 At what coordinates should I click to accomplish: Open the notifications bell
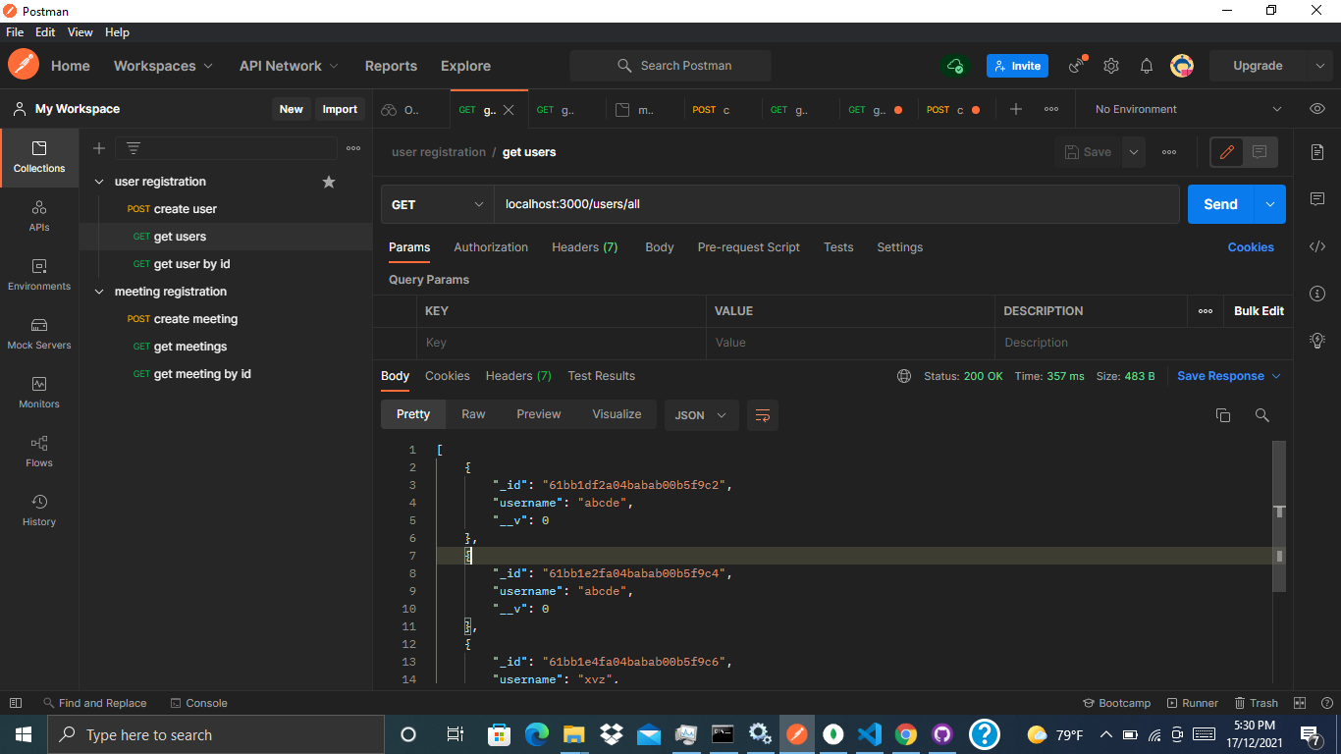click(1147, 66)
